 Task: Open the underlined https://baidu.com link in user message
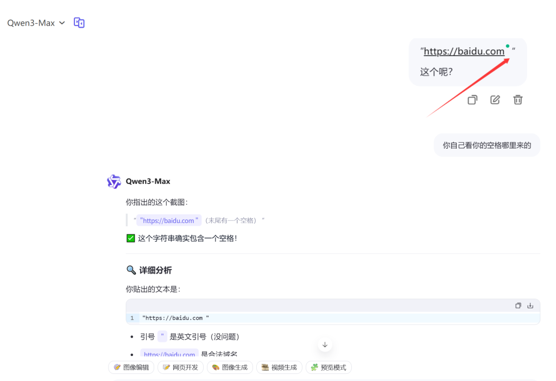coord(464,52)
